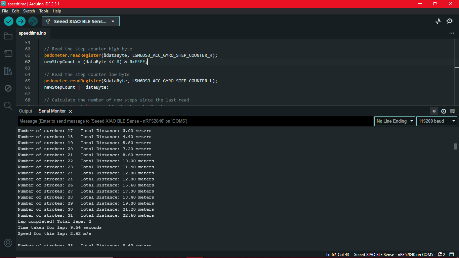Click the 'Number of strokes: 22' output line
The width and height of the screenshot is (459, 258).
point(86,161)
